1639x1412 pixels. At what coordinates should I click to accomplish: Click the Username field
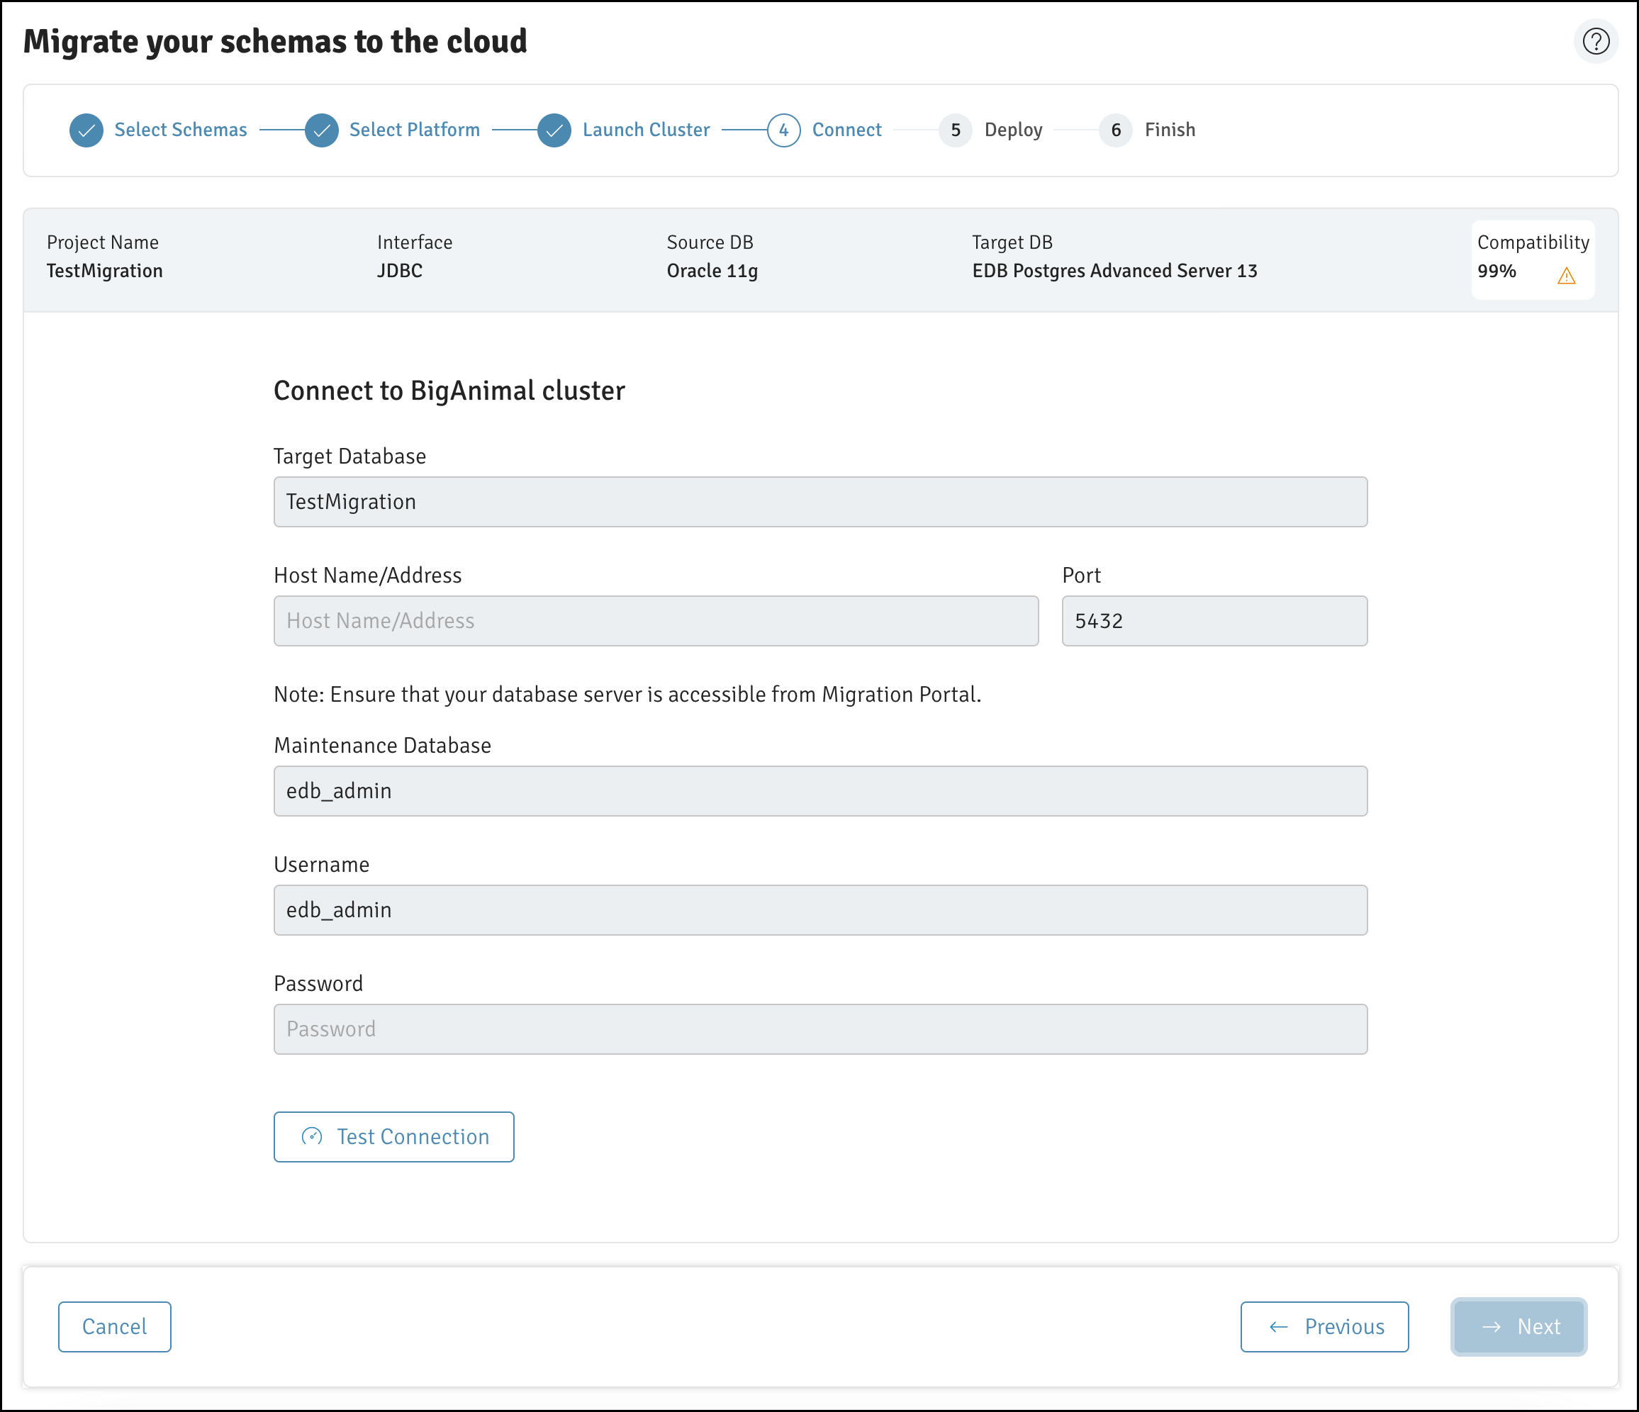pos(820,909)
